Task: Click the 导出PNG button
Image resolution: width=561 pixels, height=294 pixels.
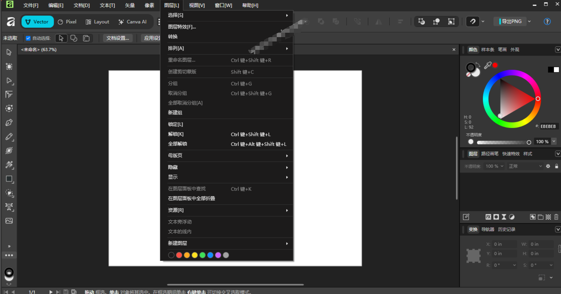Action: (510, 22)
